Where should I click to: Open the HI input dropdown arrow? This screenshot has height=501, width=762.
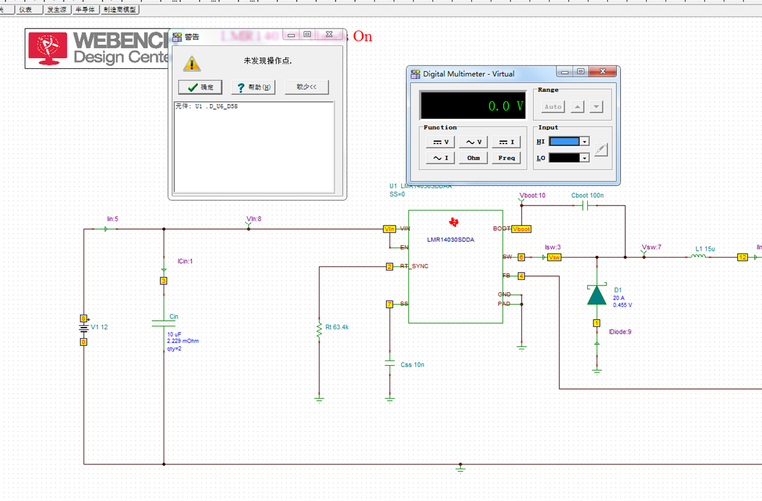(x=584, y=142)
